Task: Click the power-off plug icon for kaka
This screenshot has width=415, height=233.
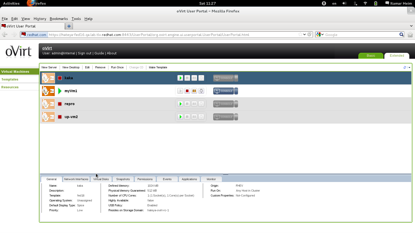Action: tap(201, 78)
